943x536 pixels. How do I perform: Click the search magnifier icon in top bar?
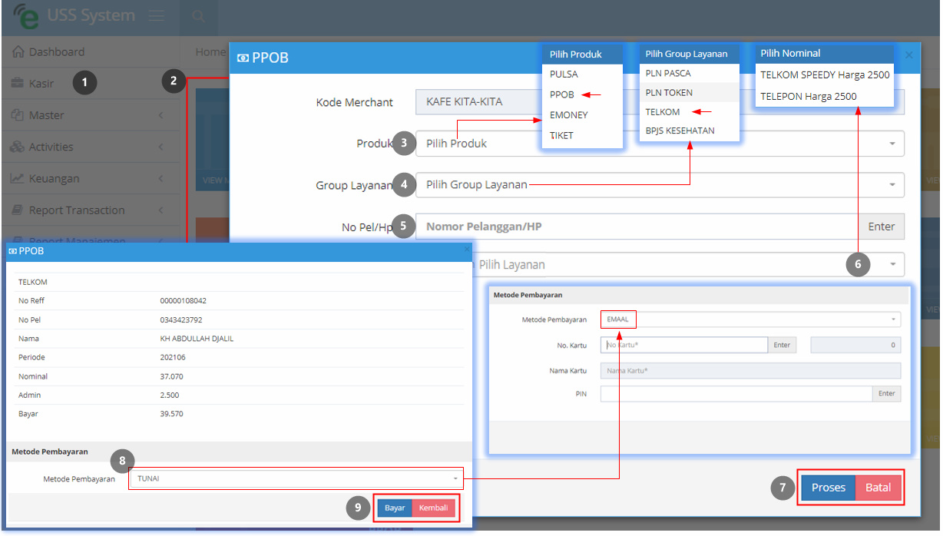pos(198,16)
